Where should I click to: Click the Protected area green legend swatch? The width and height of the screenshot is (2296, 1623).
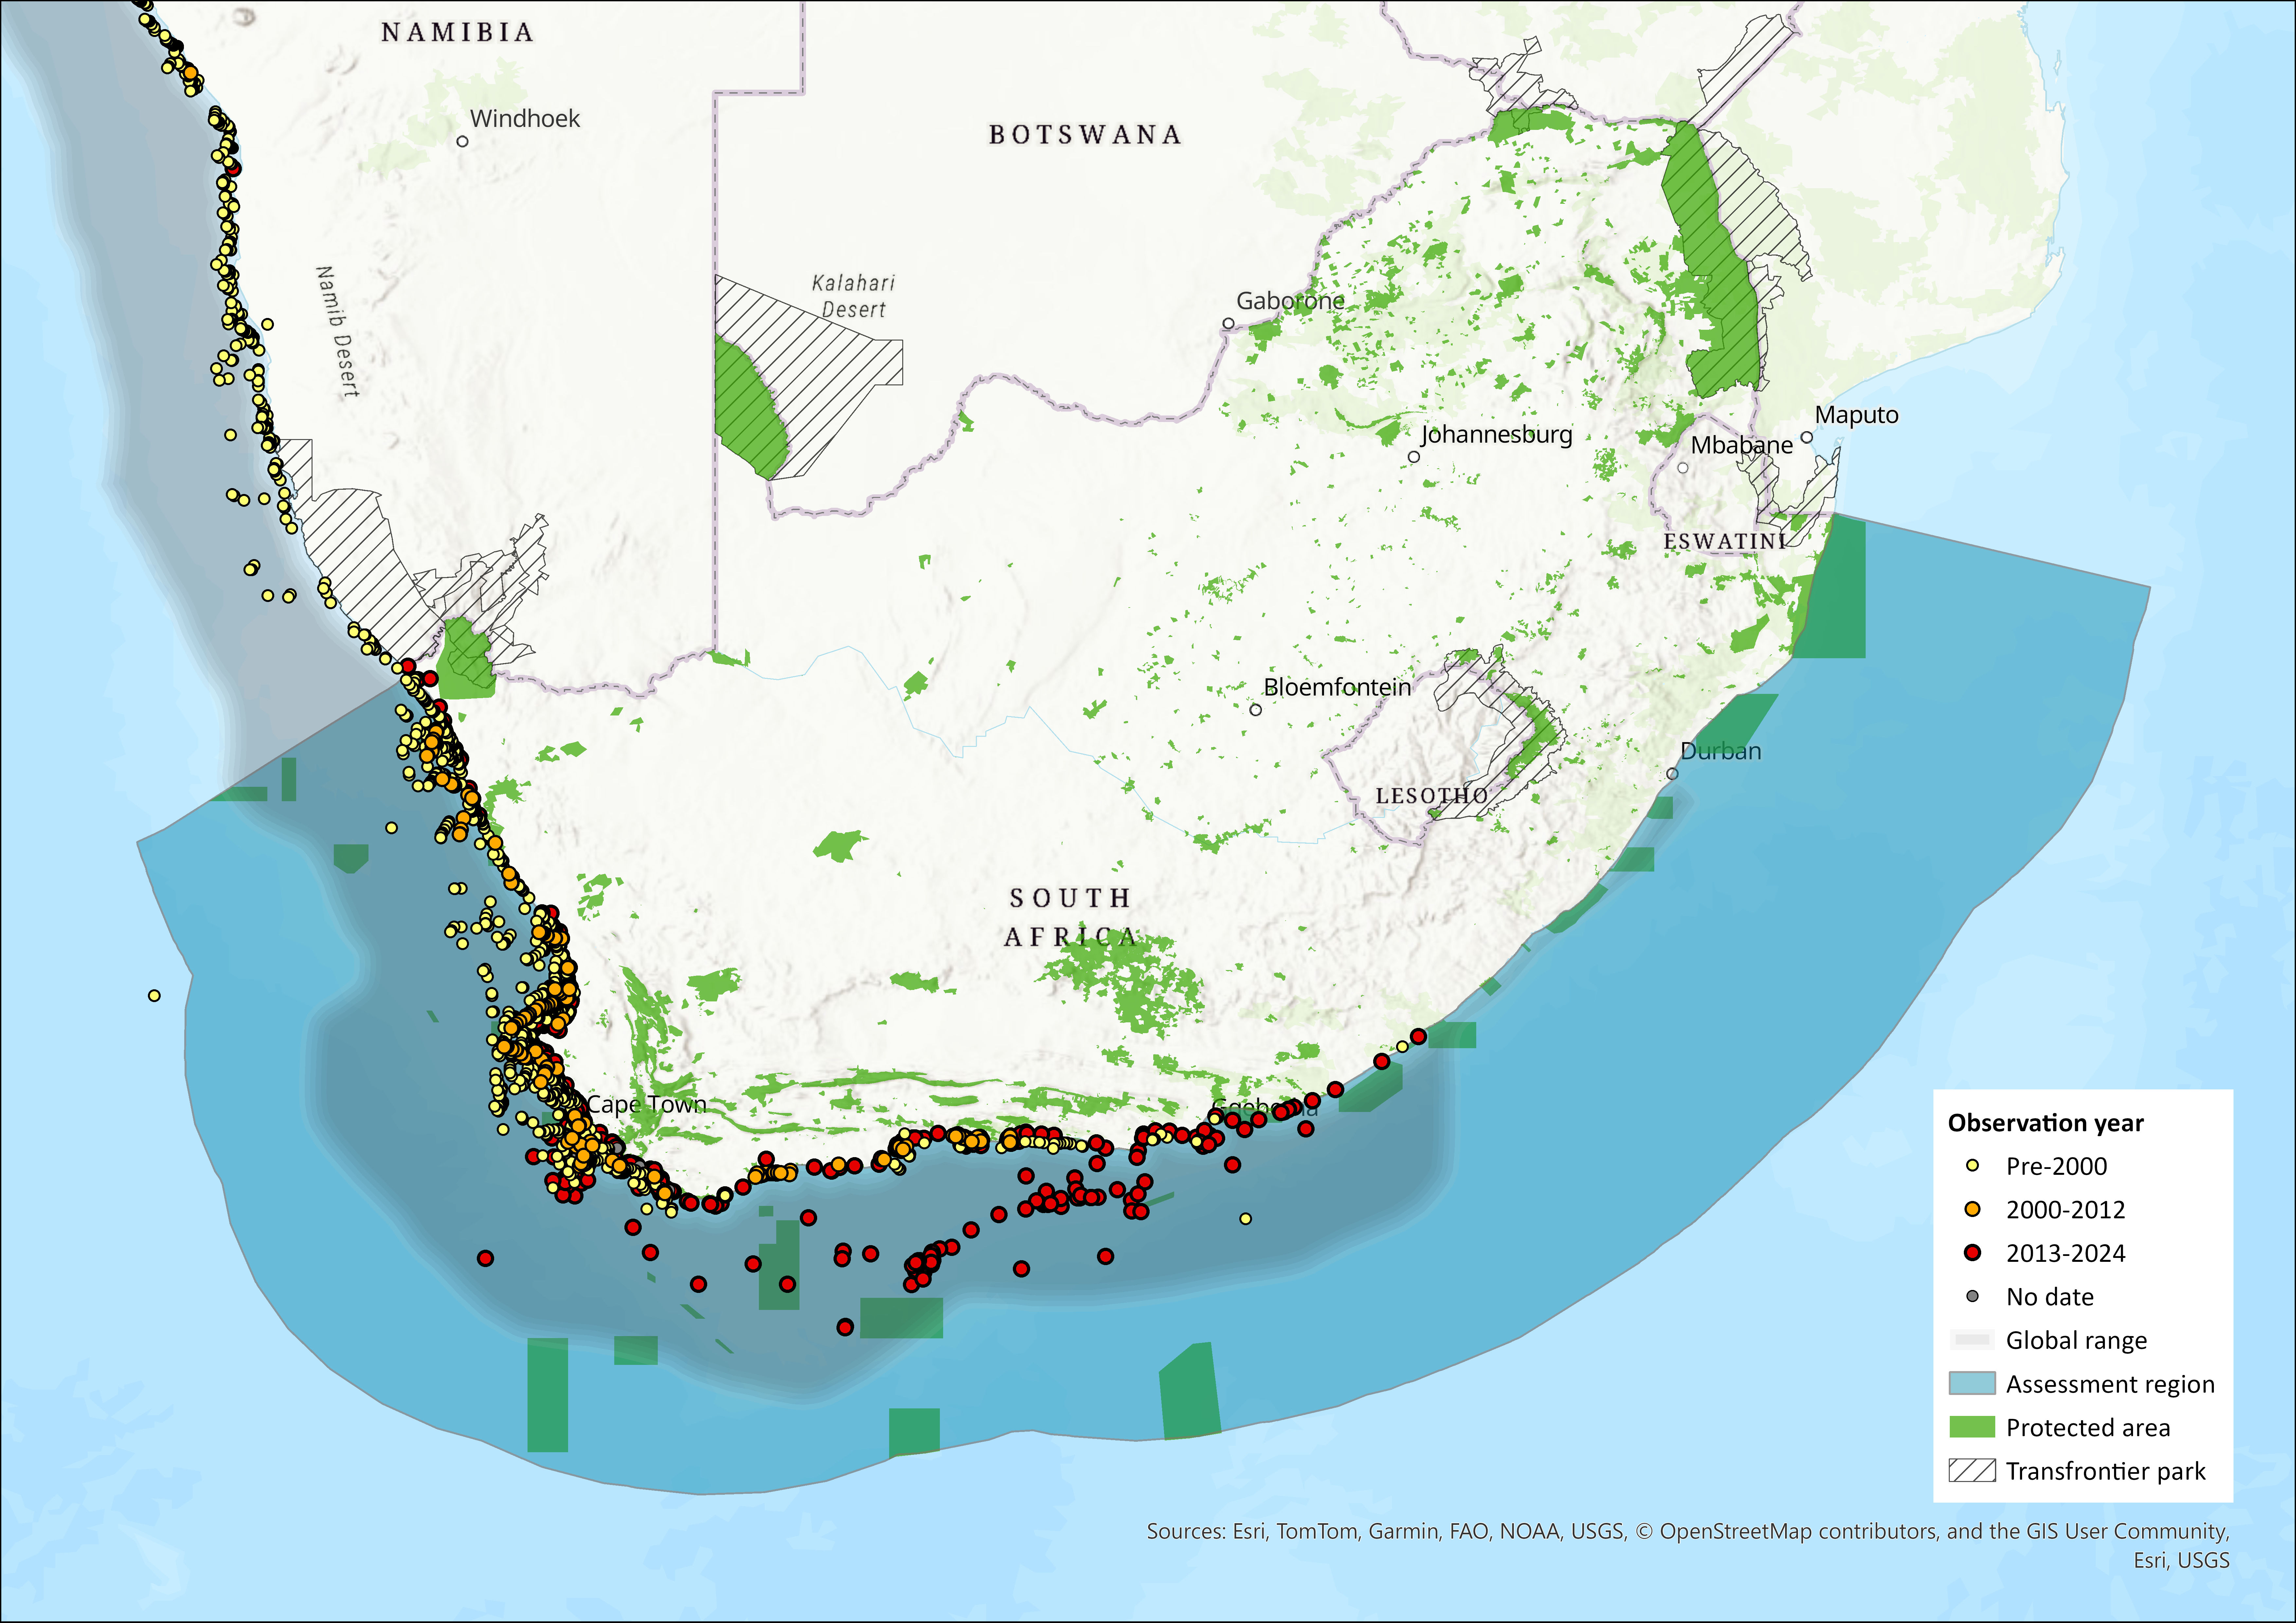1972,1427
